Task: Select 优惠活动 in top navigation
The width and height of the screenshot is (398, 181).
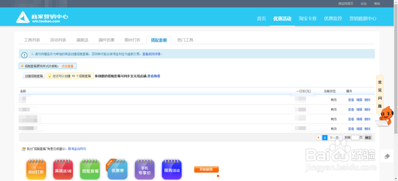Action: 282,19
